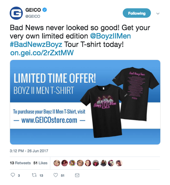Open the Boyz II Men T-shirt promo image
This screenshot has height=185, width=170.
pos(85,102)
